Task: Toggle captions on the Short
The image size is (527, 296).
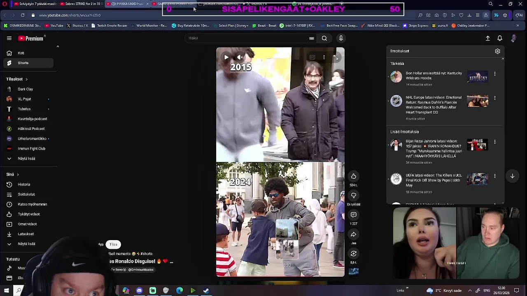Action: 312,57
